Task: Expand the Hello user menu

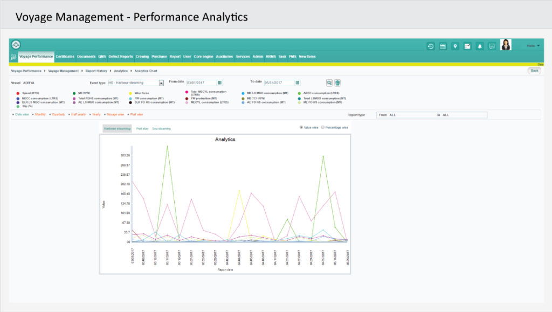Action: tap(534, 45)
